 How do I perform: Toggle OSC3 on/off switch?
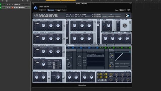coord(33,45)
